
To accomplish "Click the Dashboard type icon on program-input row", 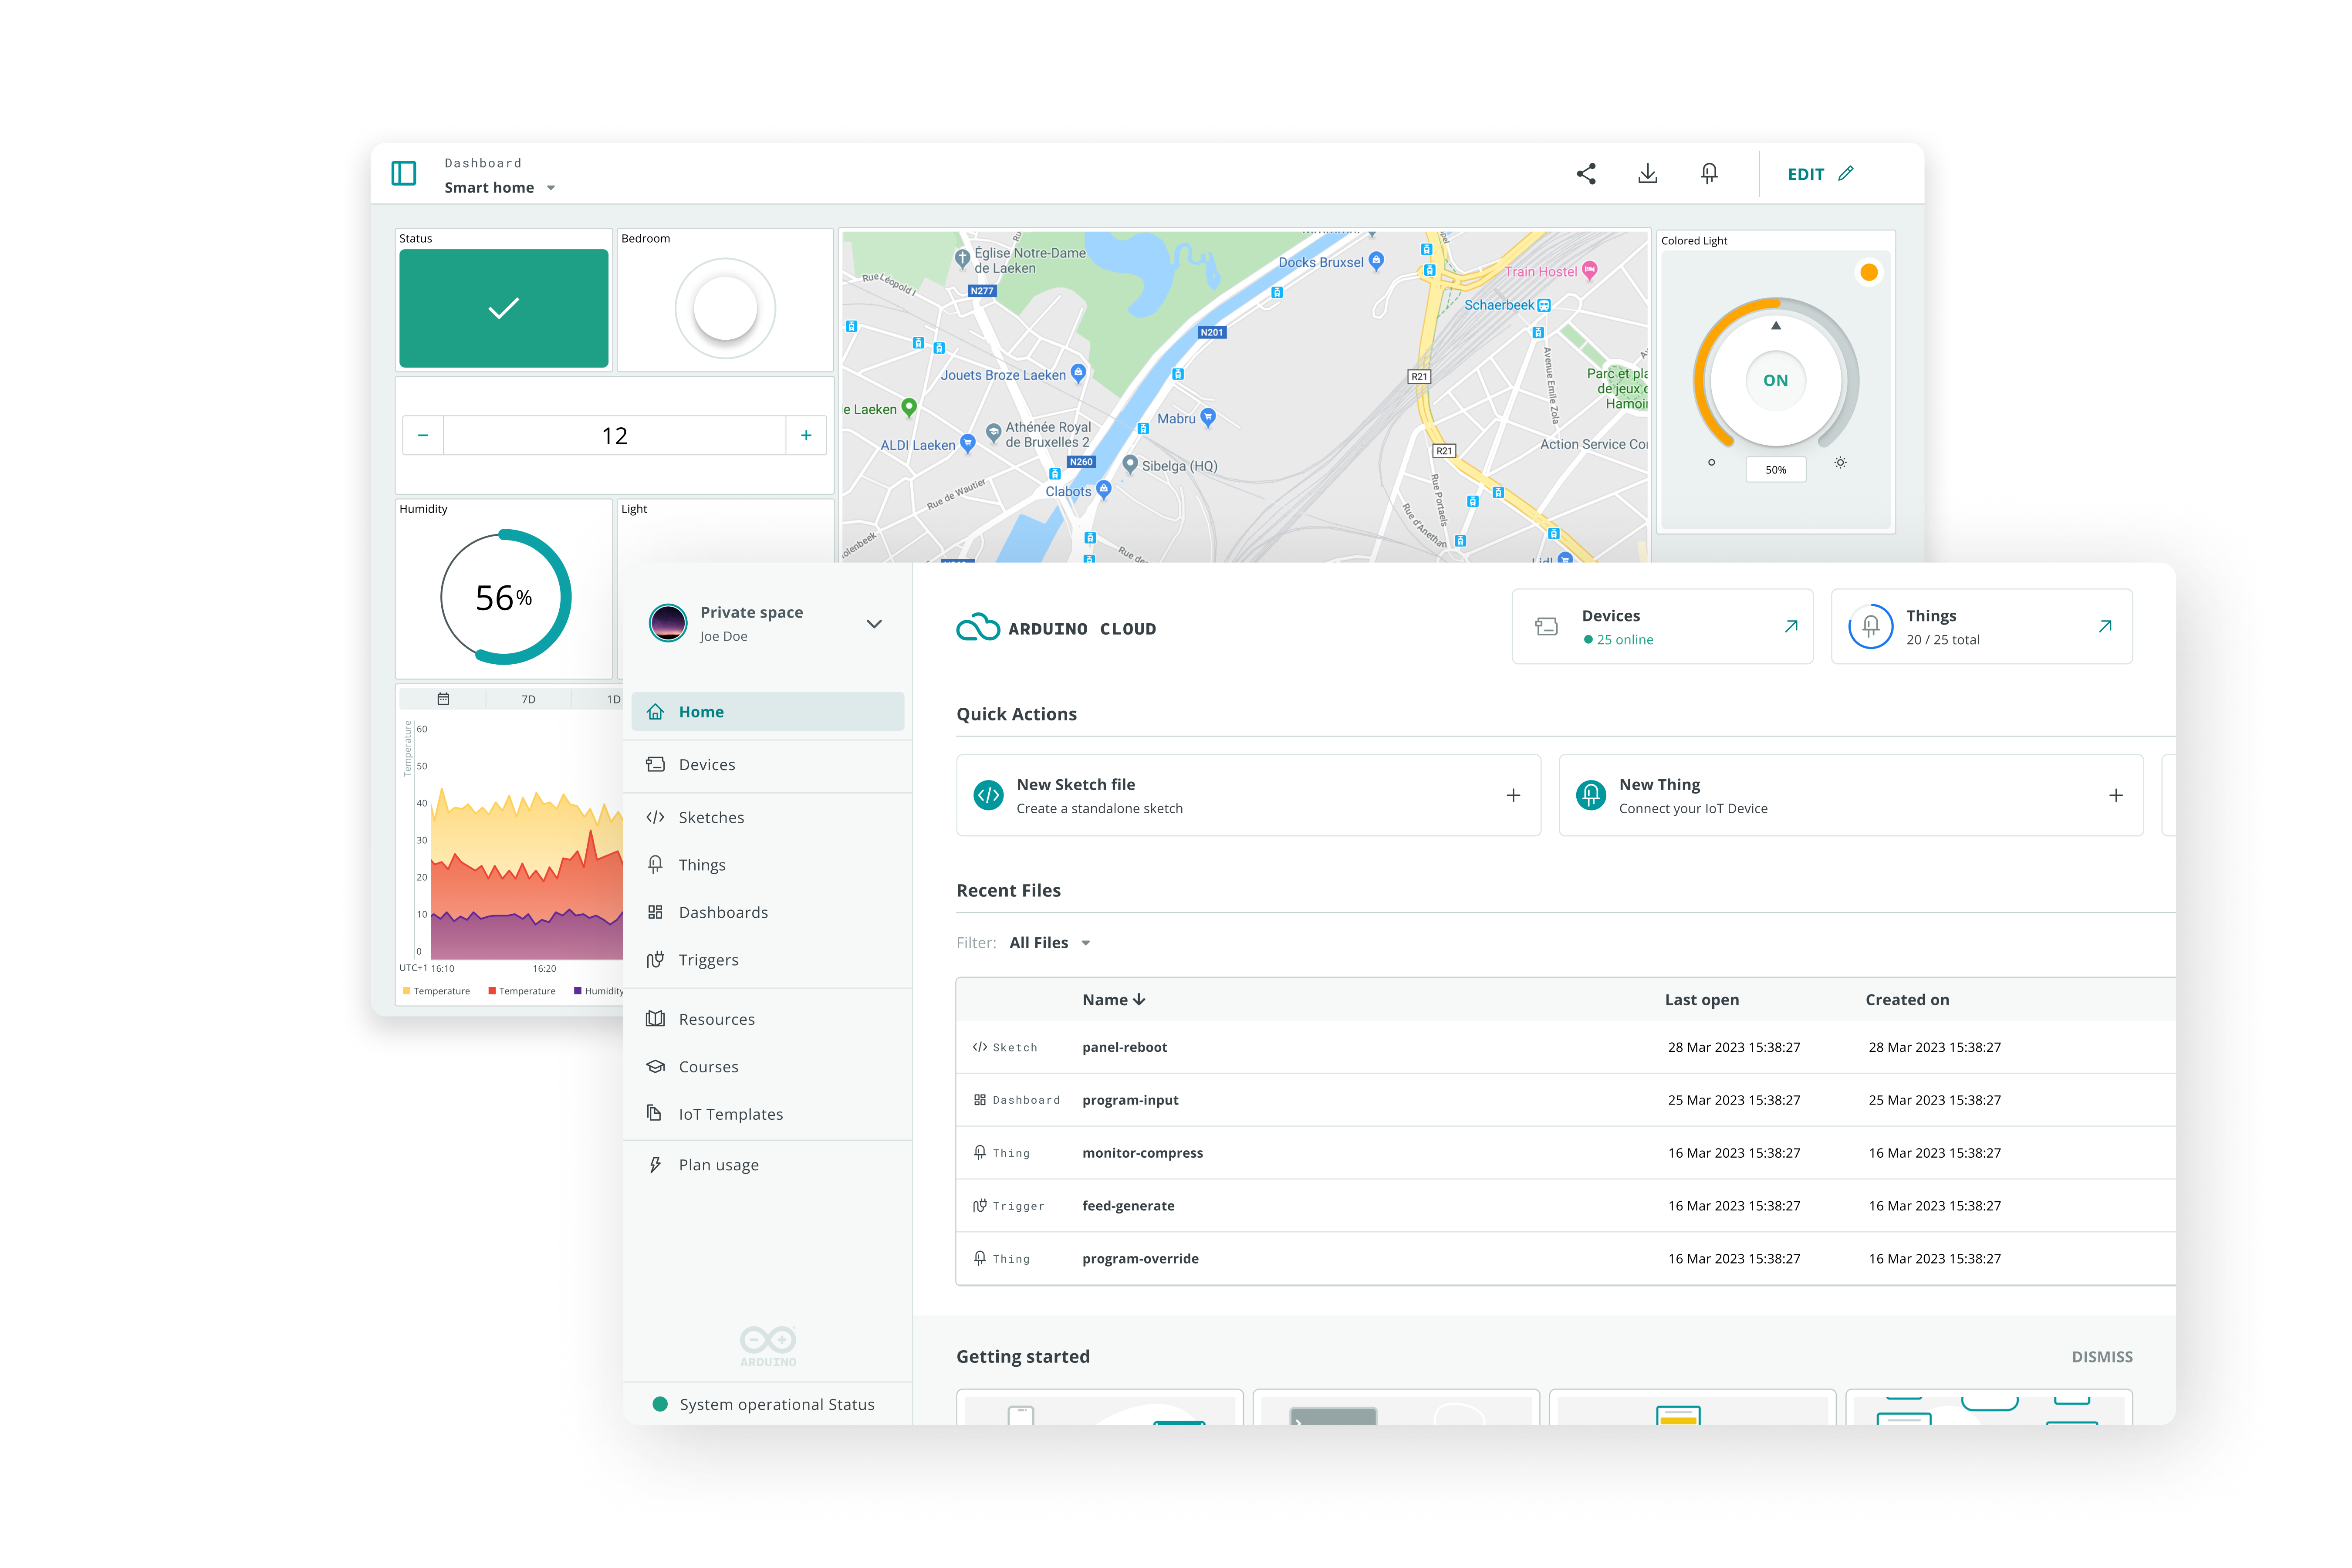I will [980, 1100].
